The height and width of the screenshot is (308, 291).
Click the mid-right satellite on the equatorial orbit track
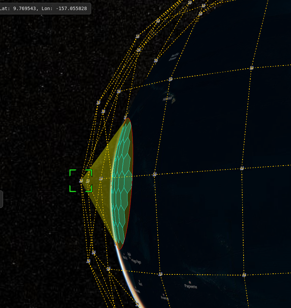tap(242, 168)
